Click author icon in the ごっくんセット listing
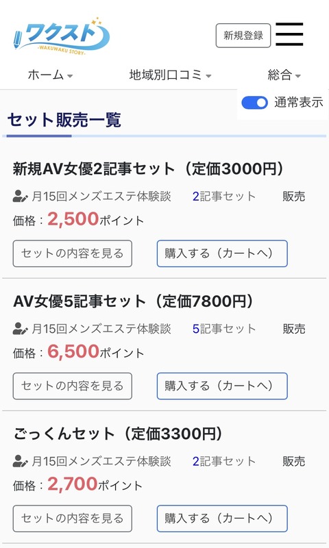 20,461
